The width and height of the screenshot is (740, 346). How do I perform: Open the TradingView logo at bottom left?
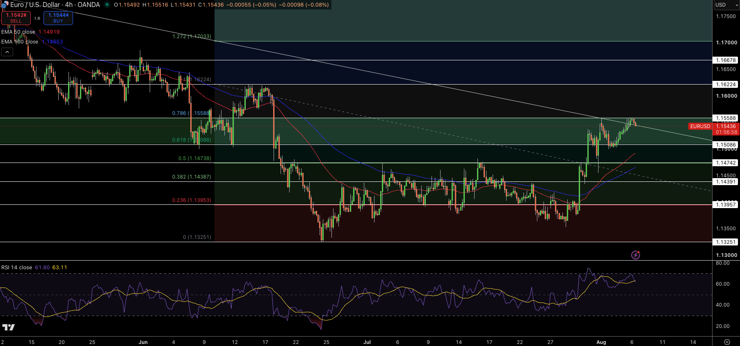coord(8,327)
